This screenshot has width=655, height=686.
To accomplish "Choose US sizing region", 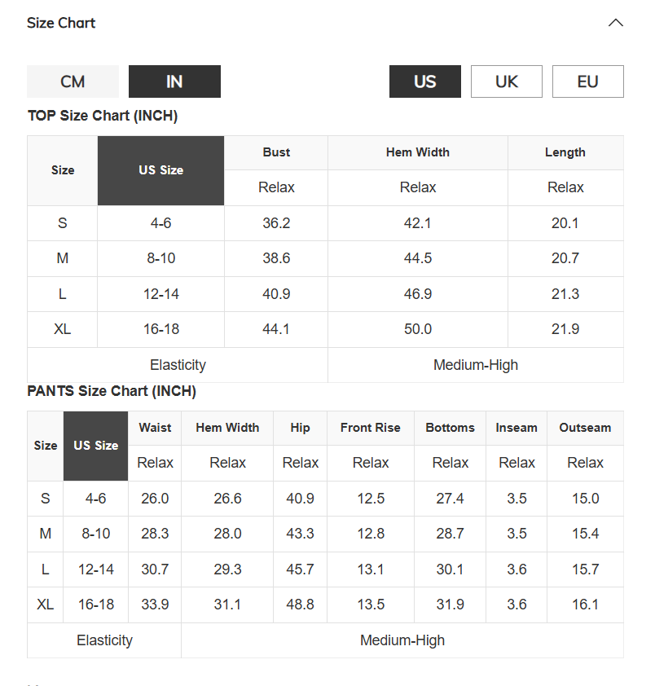I will (x=424, y=81).
